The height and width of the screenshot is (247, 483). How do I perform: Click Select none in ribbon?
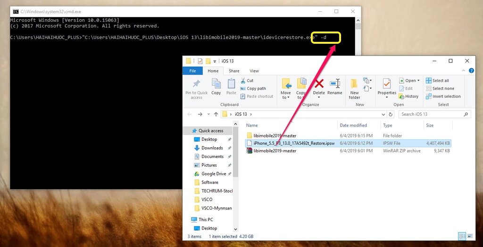tap(440, 88)
